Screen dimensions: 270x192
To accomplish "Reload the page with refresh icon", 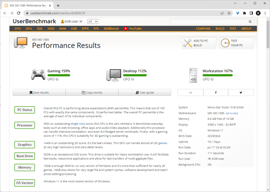I will coord(19,13).
